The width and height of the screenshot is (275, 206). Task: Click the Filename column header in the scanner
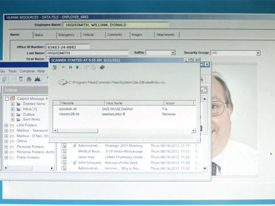tap(82, 103)
